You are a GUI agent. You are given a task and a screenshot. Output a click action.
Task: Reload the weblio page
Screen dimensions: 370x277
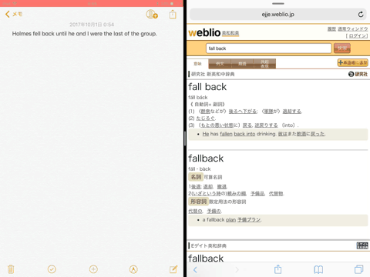click(x=361, y=15)
